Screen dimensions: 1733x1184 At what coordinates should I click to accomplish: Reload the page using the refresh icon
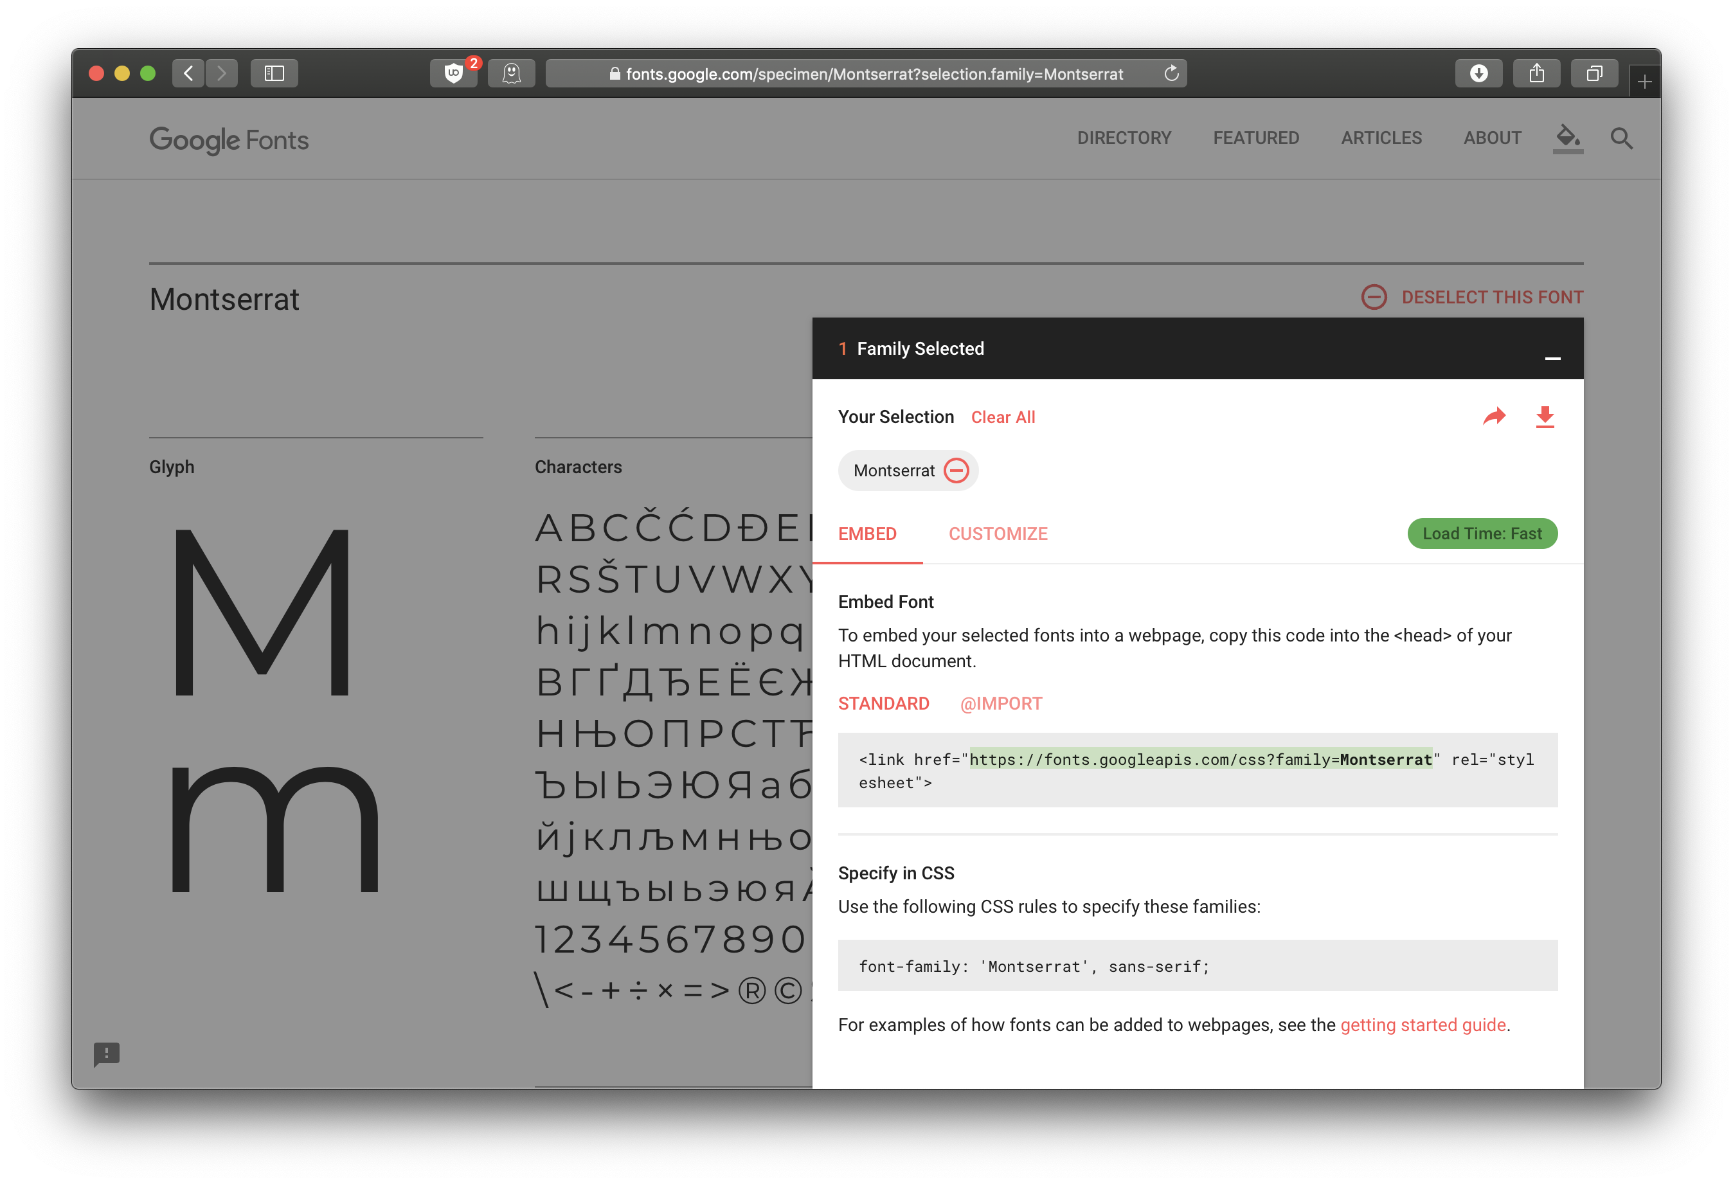click(x=1171, y=73)
